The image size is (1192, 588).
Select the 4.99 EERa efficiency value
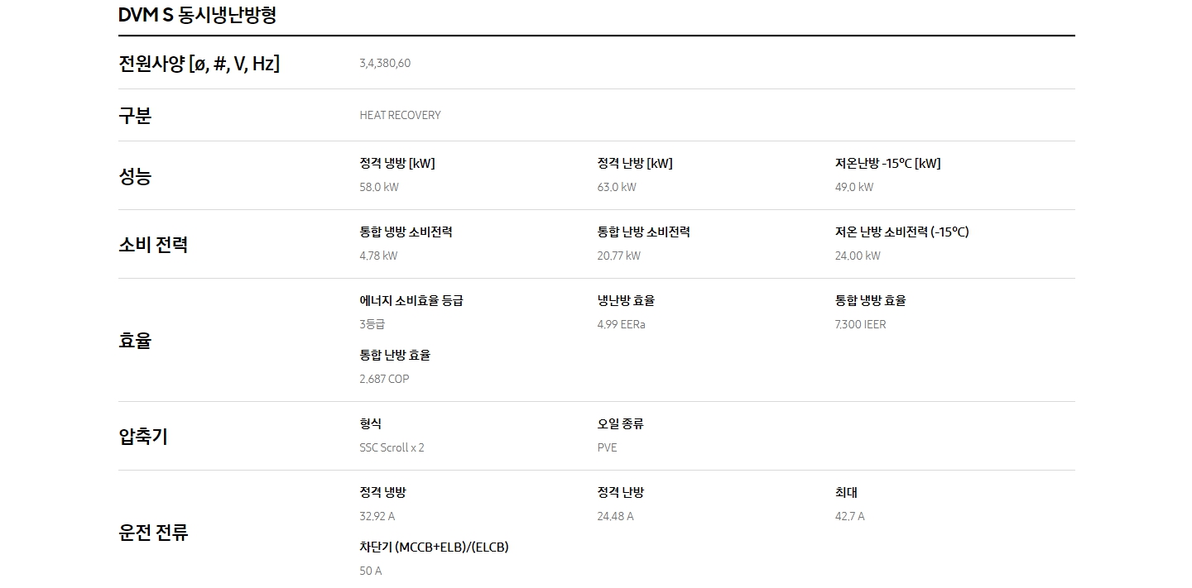(621, 324)
